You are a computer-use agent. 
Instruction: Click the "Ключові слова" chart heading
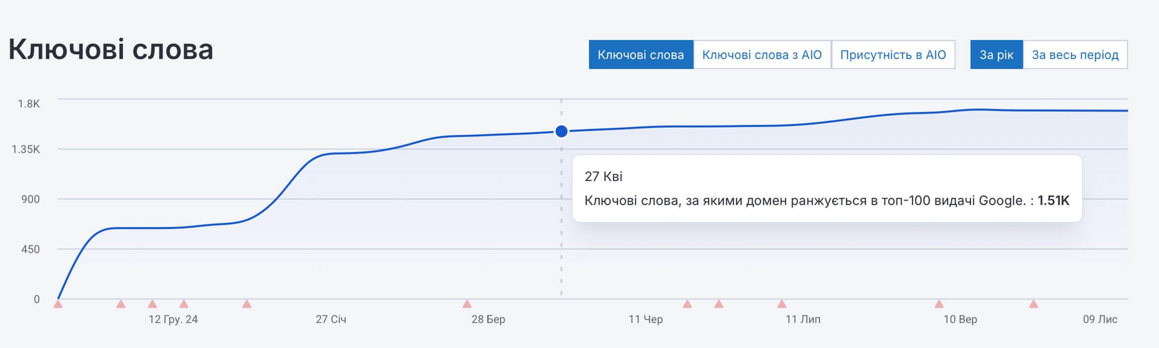tap(111, 50)
